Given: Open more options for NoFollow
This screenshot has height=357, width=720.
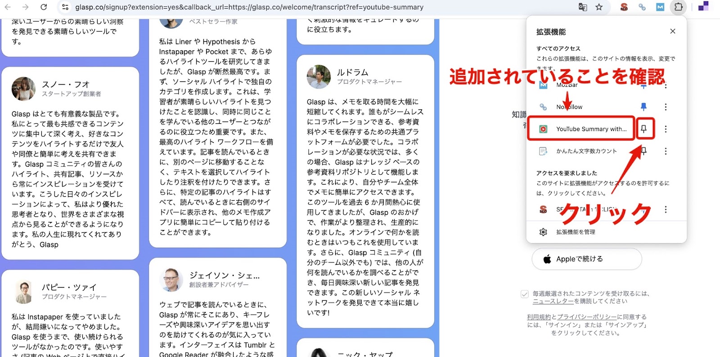Looking at the screenshot, I should coord(666,107).
